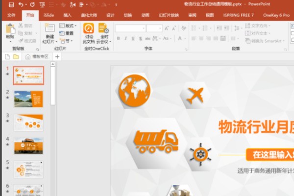294x196 pixels.
Task: Click the yellow folder icon below ribbon
Action: (x=16, y=57)
